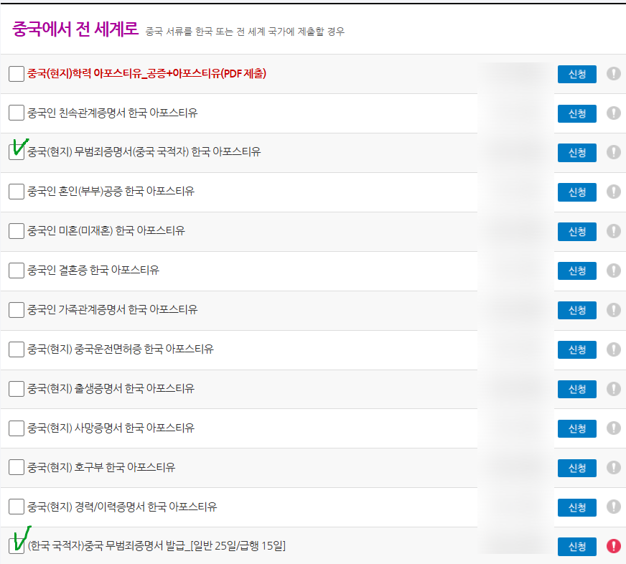Click the 중국에서 전 세계로 heading
This screenshot has height=564, width=626.
click(75, 29)
